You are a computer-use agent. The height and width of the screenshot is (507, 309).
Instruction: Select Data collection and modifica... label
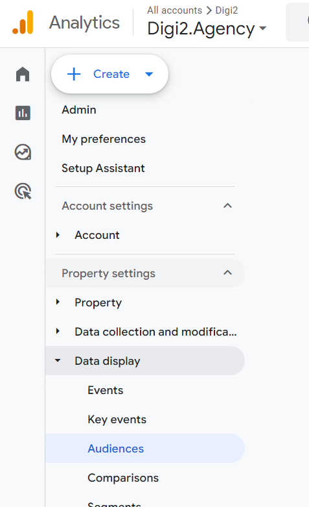155,332
